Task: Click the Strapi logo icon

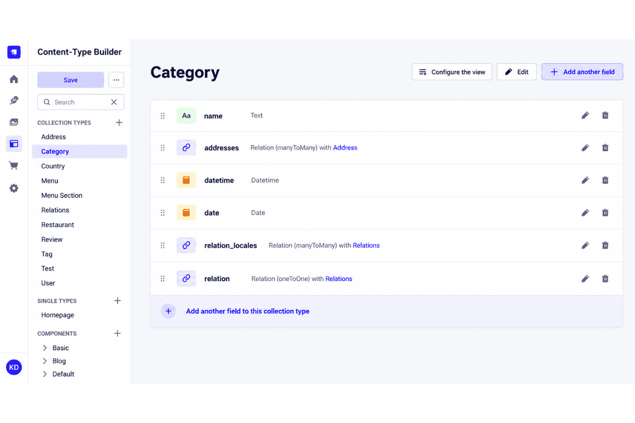Action: coord(14,52)
